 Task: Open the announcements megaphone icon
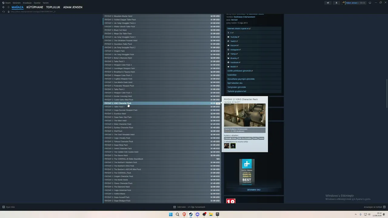click(x=328, y=3)
